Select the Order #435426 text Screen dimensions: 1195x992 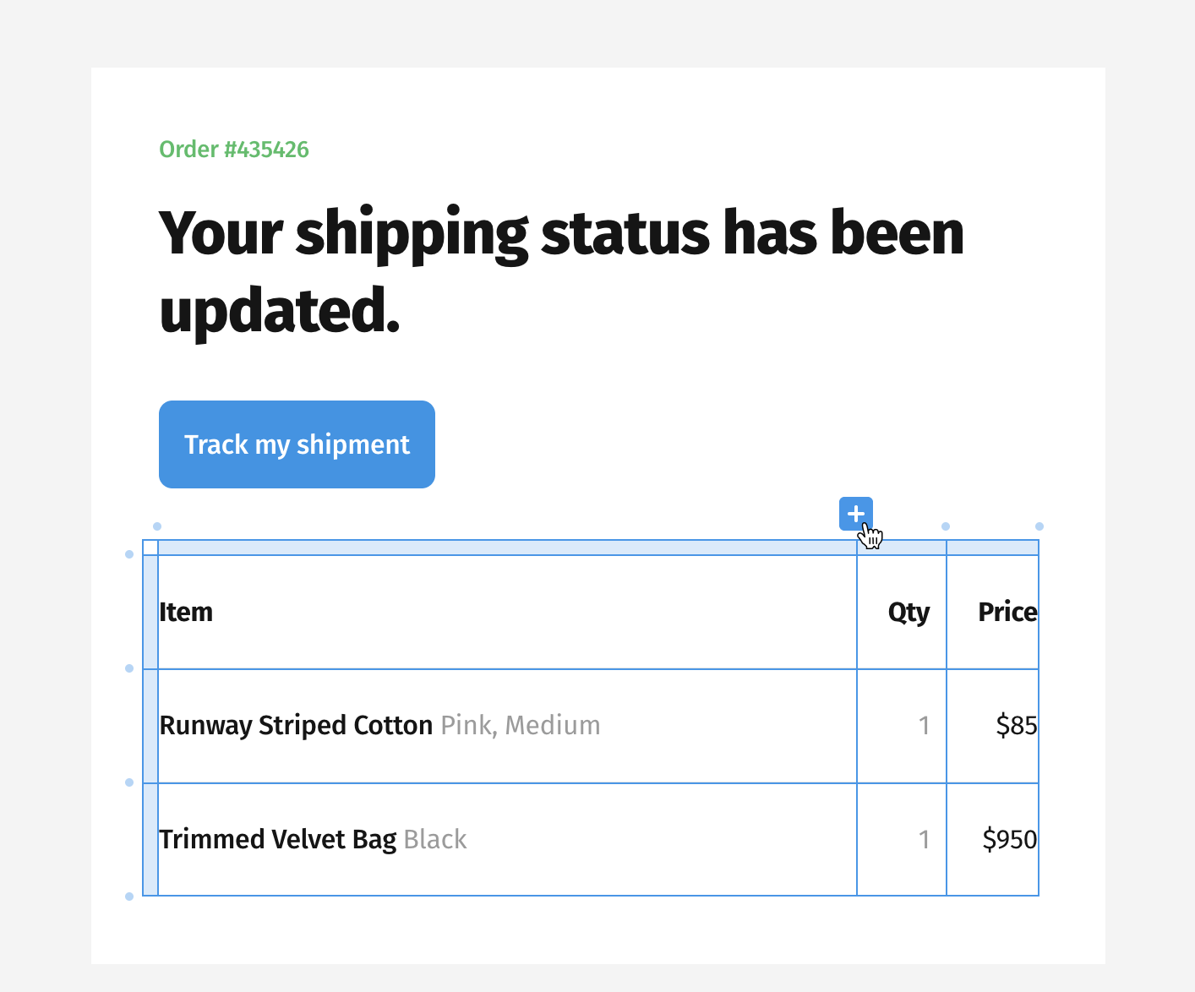[x=234, y=150]
